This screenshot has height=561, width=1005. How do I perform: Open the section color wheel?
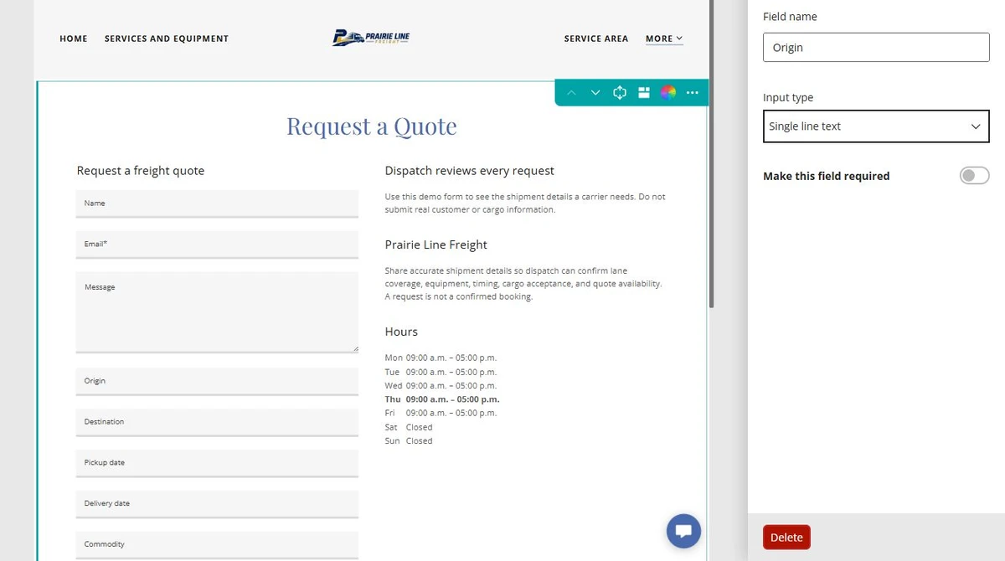pyautogui.click(x=668, y=93)
